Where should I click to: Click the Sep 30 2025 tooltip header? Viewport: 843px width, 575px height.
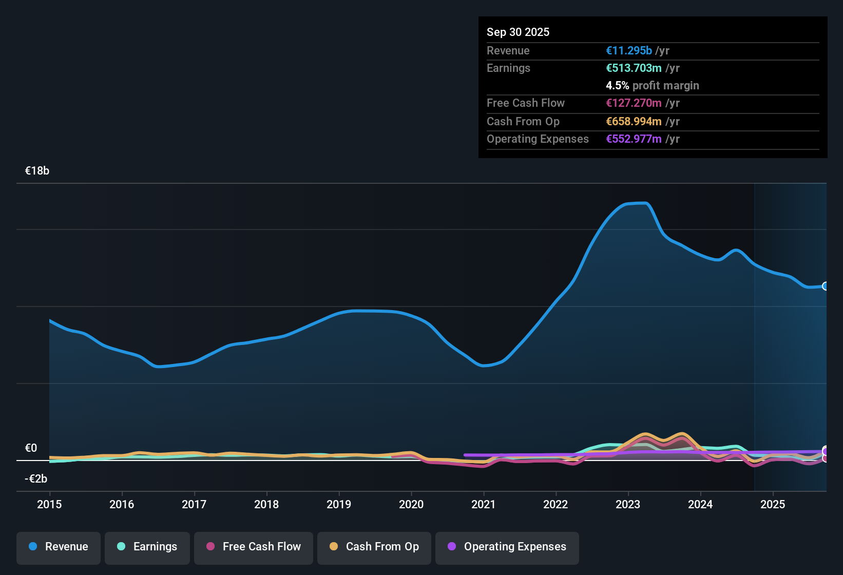coord(518,32)
